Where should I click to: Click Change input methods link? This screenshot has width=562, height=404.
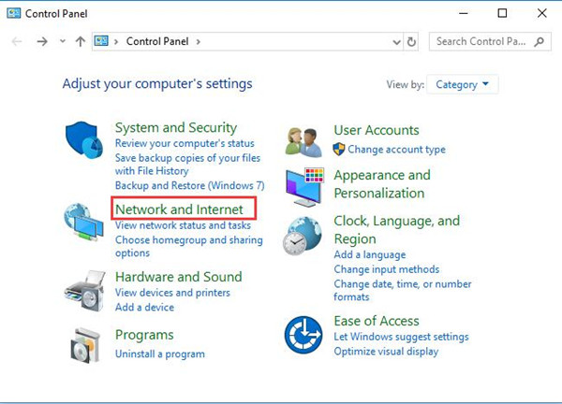tap(386, 269)
